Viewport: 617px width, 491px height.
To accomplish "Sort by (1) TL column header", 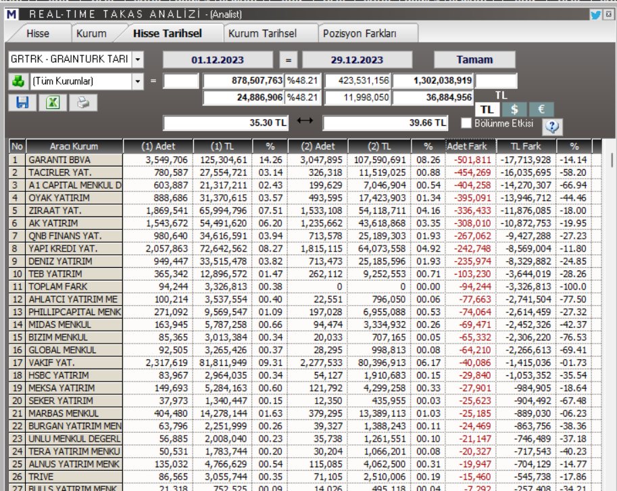I will point(222,147).
